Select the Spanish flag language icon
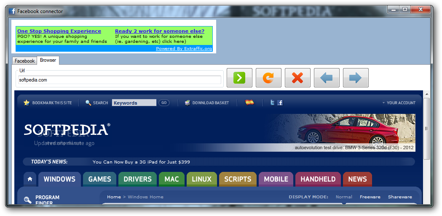 249,103
